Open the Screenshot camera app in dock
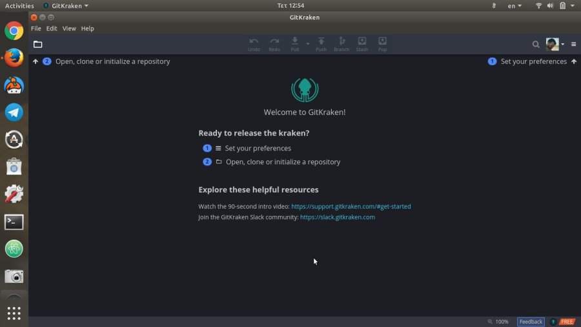This screenshot has height=327, width=581. [14, 276]
